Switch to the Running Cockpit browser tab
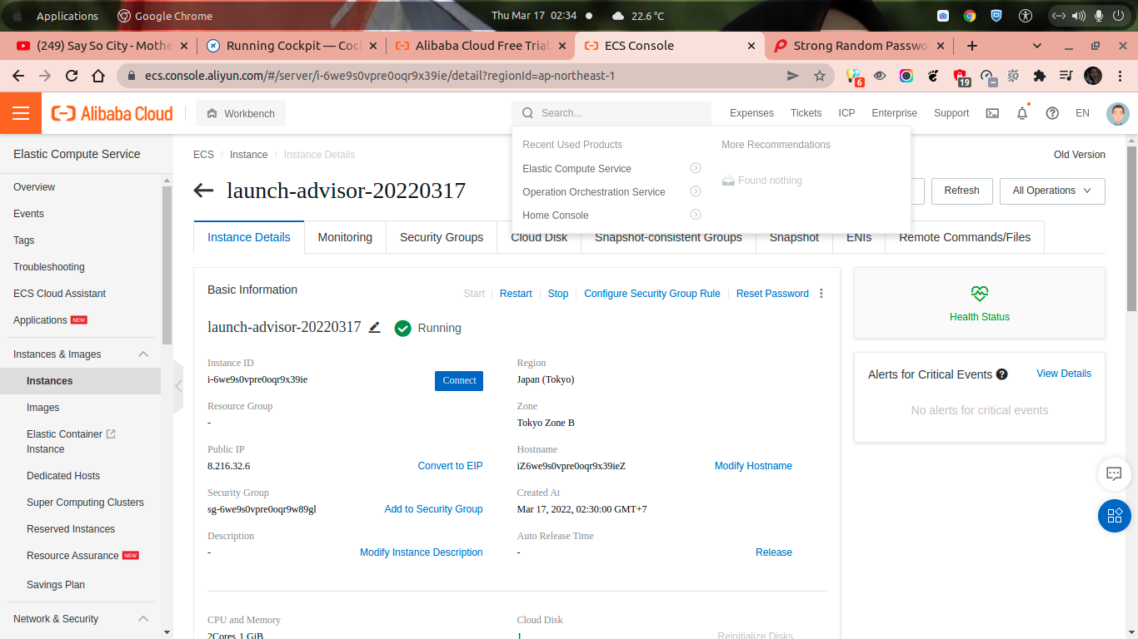This screenshot has width=1138, height=639. pos(292,46)
